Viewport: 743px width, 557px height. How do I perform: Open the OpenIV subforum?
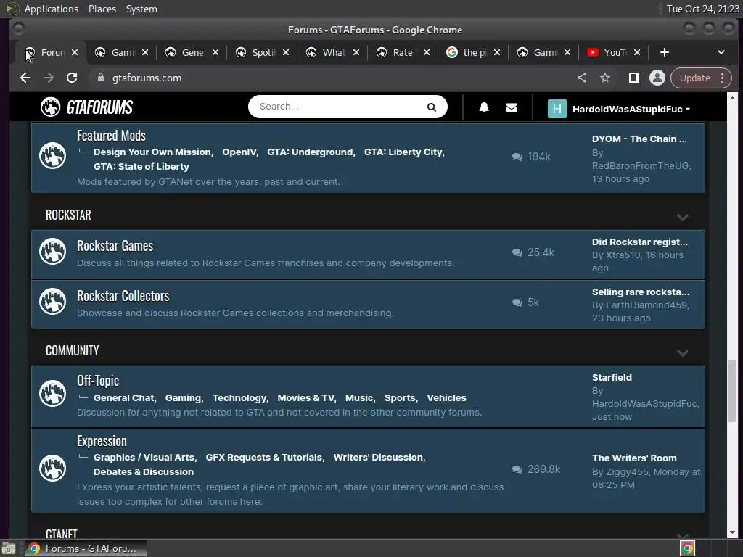[239, 152]
